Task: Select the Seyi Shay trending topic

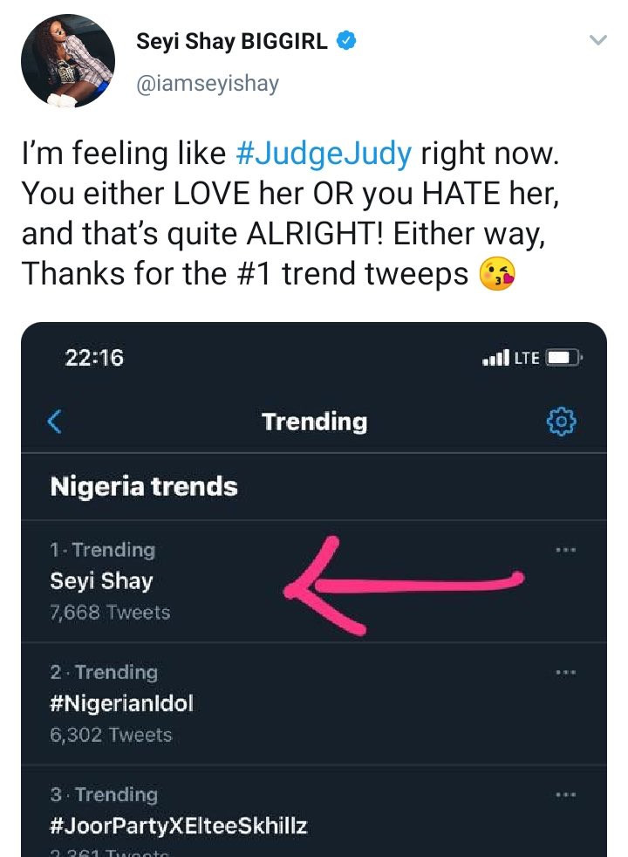Action: pos(101,581)
